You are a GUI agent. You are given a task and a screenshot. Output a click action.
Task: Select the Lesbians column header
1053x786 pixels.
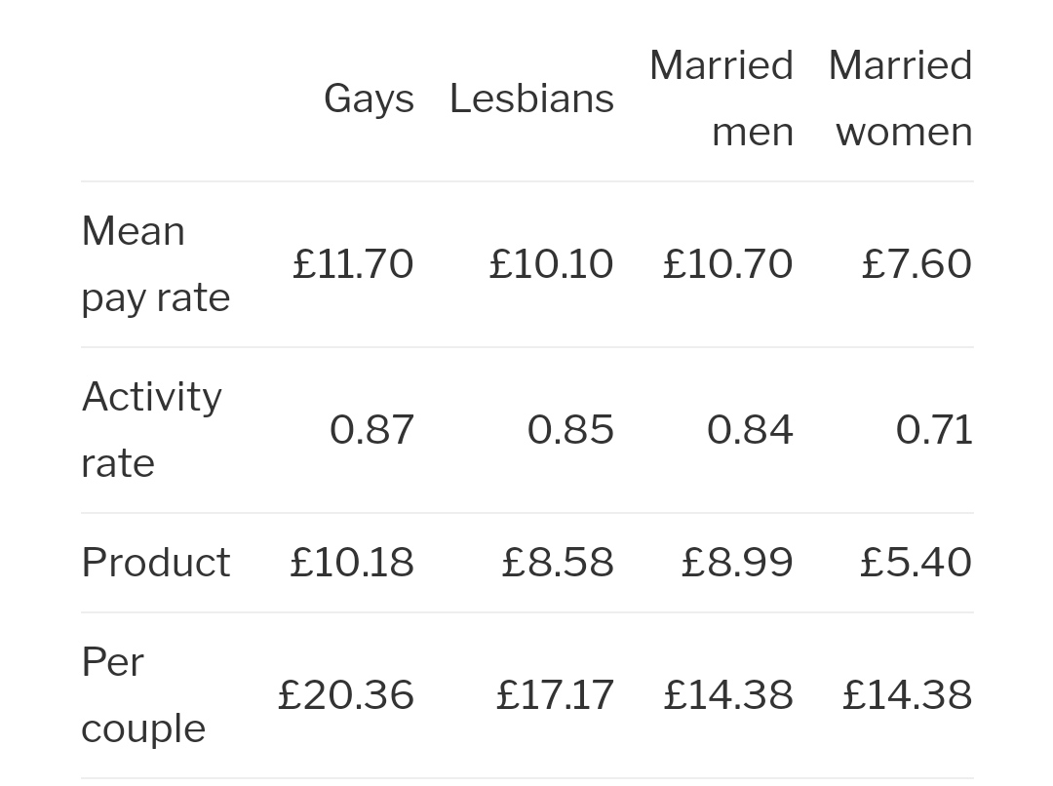[531, 98]
